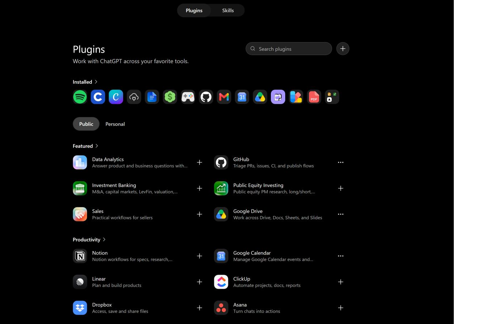479x324 pixels.
Task: Click the Public Equity Investing chart icon
Action: point(221,188)
